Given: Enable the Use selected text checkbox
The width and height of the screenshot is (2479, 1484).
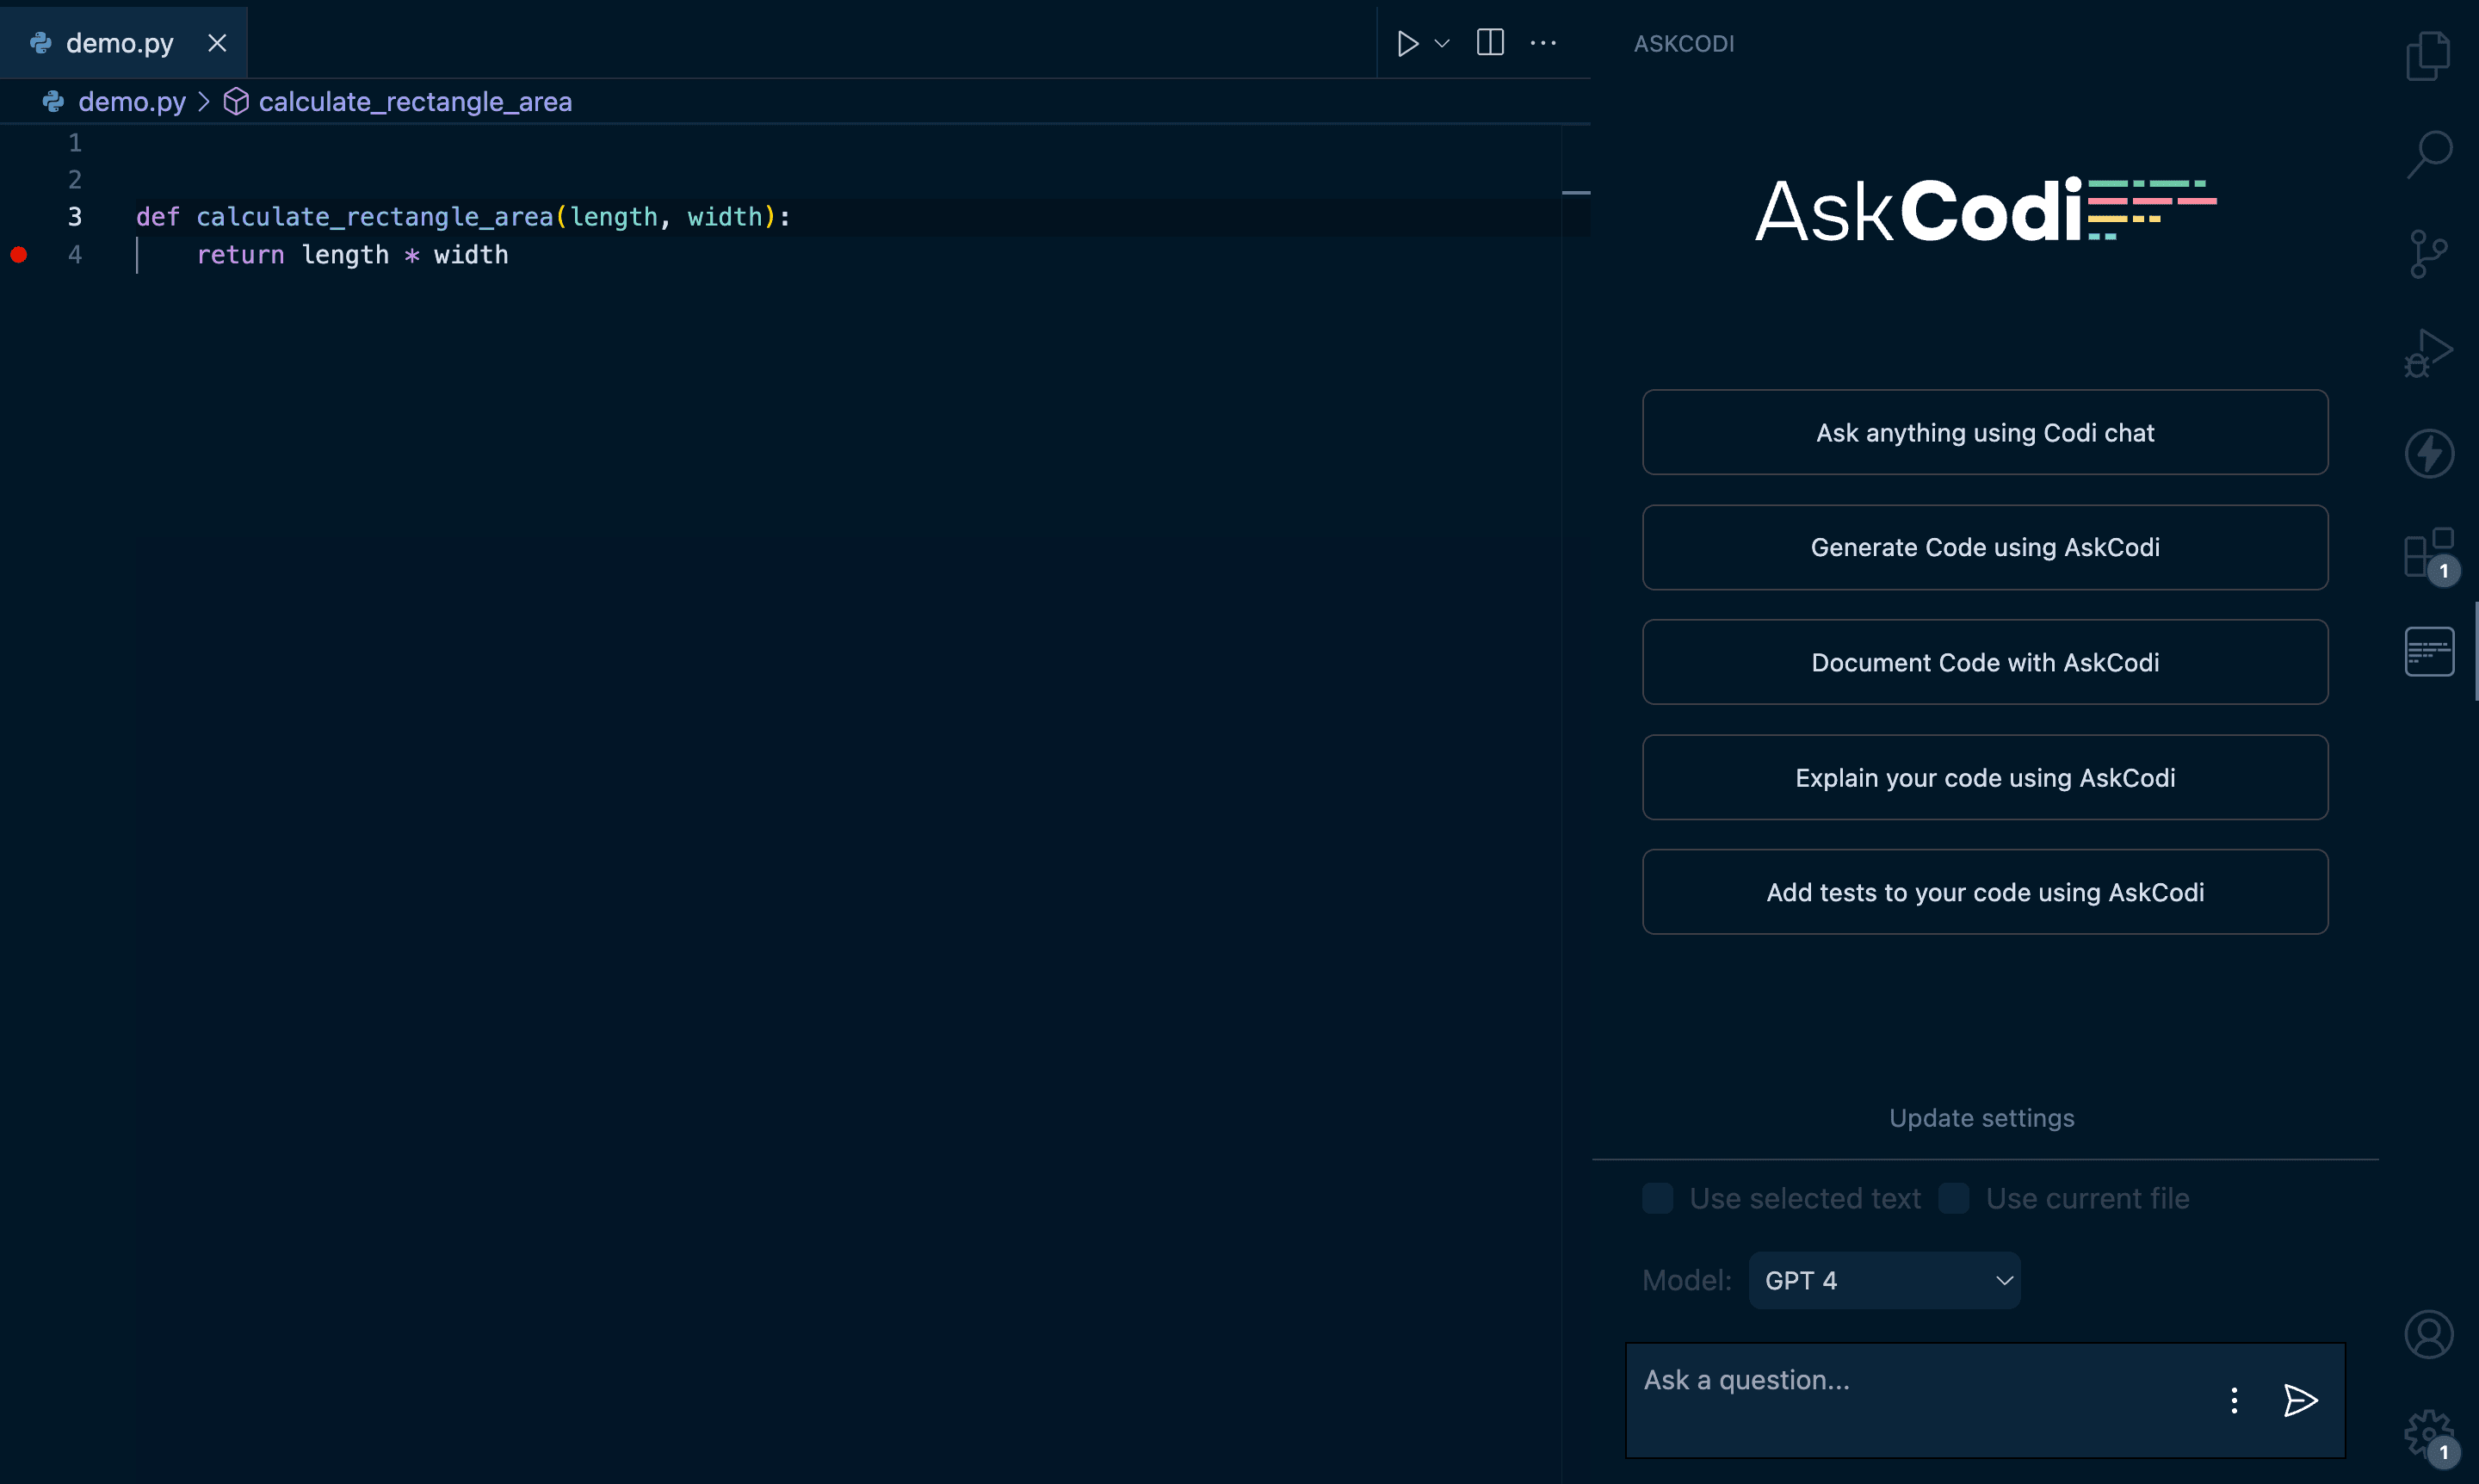Looking at the screenshot, I should tap(1657, 1198).
